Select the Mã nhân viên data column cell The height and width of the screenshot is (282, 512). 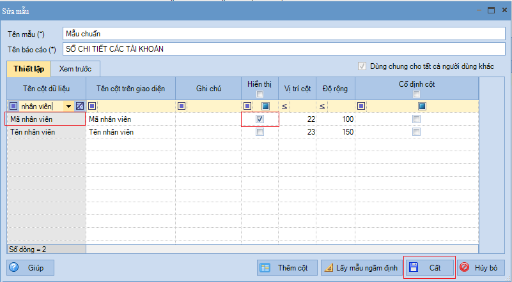[x=45, y=119]
